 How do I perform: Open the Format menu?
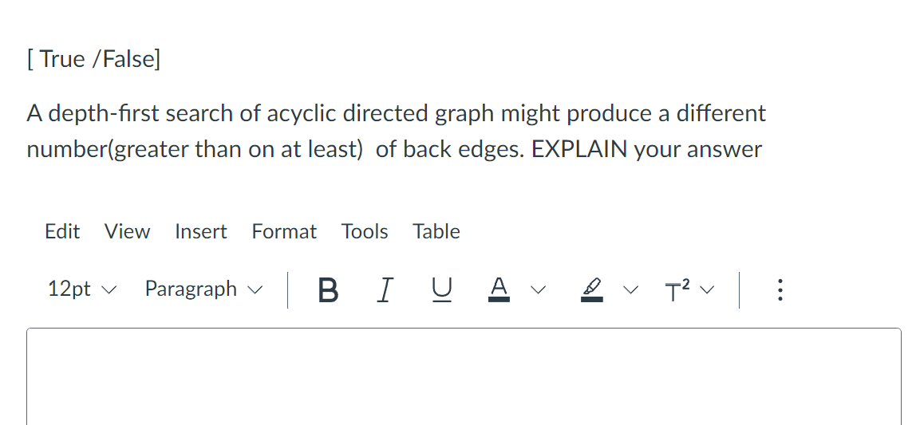(x=284, y=231)
